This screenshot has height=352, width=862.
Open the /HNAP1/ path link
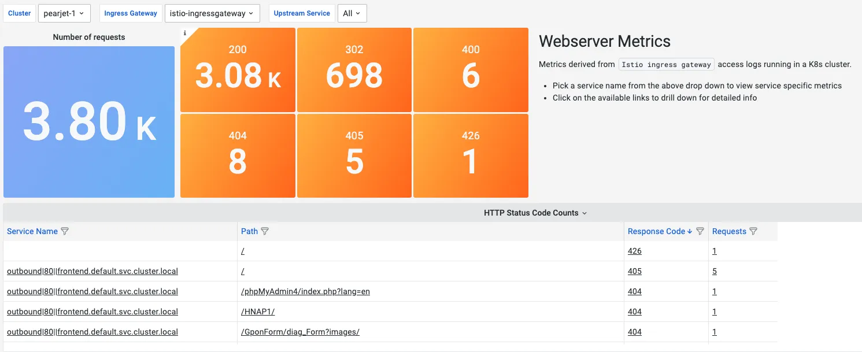pyautogui.click(x=258, y=312)
